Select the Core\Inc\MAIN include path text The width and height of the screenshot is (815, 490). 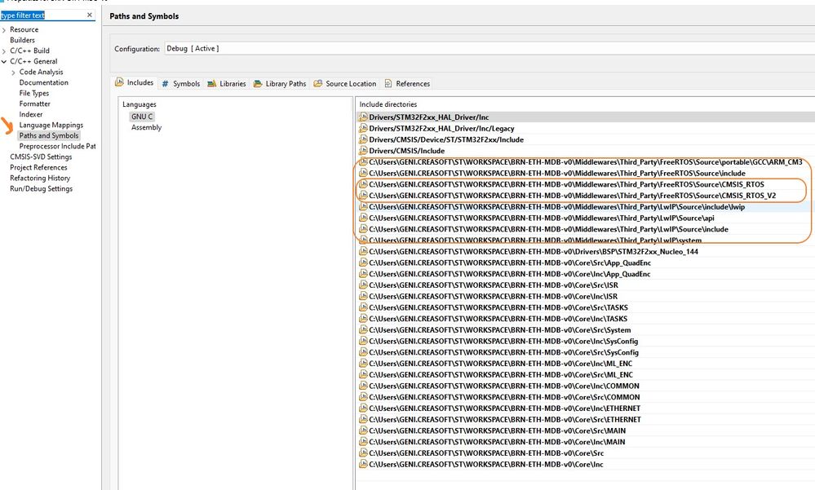tap(497, 442)
